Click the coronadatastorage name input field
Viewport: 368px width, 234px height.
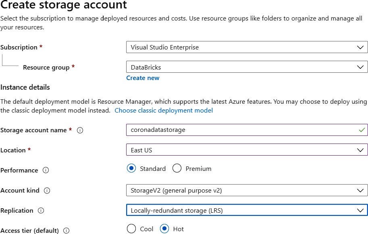click(x=242, y=130)
